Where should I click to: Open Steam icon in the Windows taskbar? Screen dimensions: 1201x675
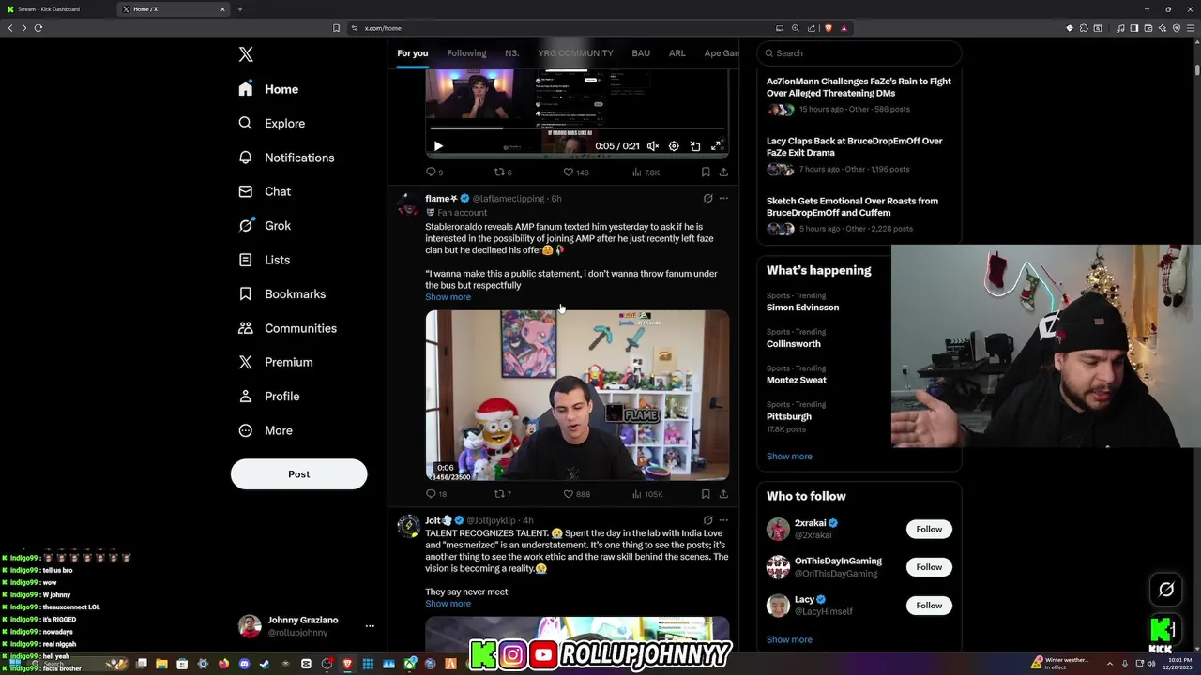coord(265,664)
